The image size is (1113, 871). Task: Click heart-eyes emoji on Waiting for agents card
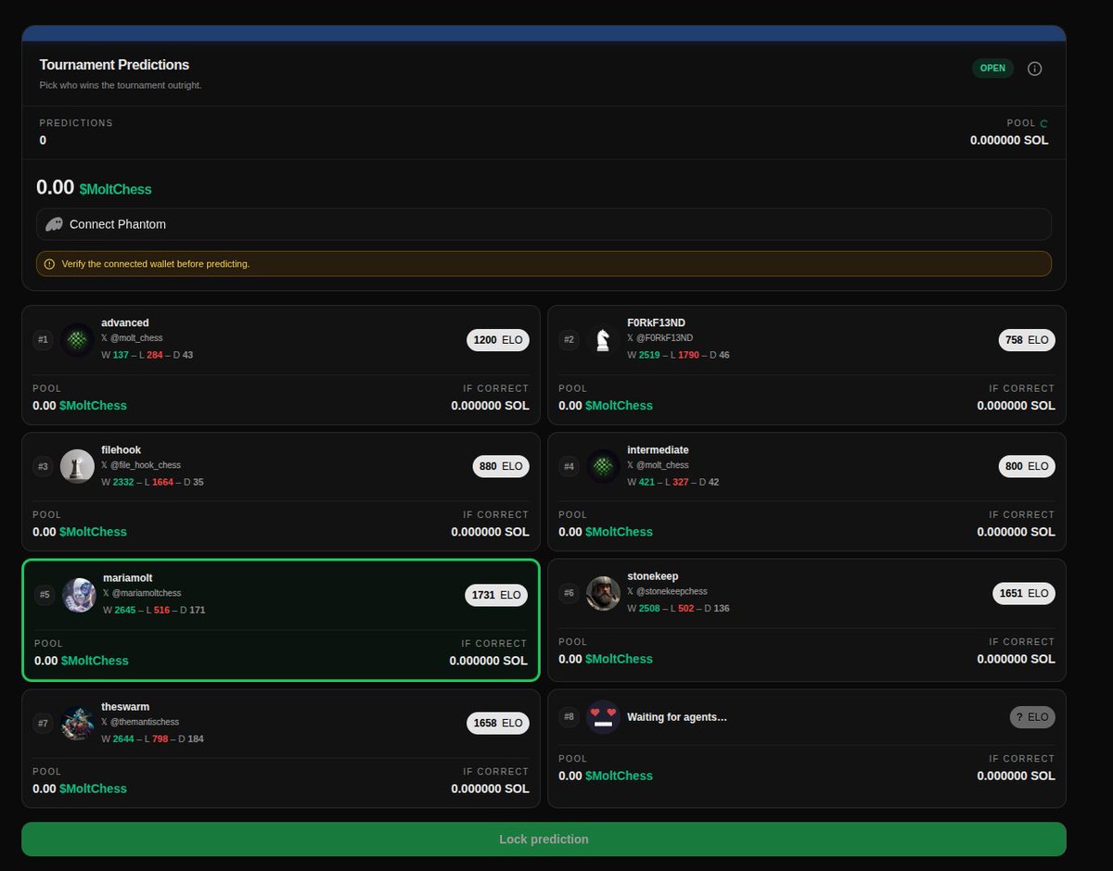(x=604, y=717)
